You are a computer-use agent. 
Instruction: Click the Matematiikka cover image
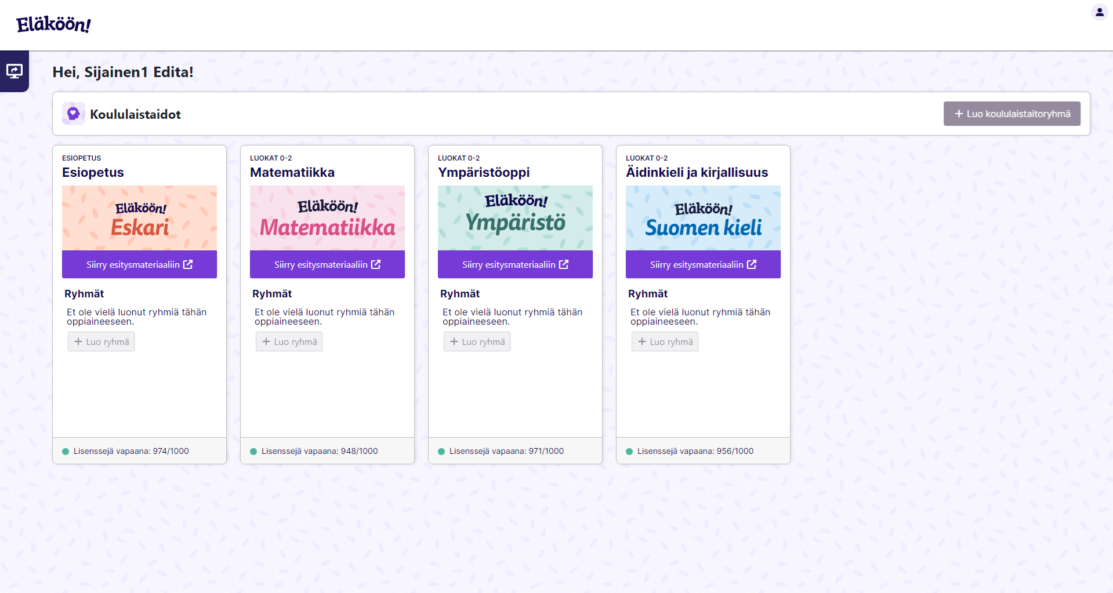pos(327,218)
